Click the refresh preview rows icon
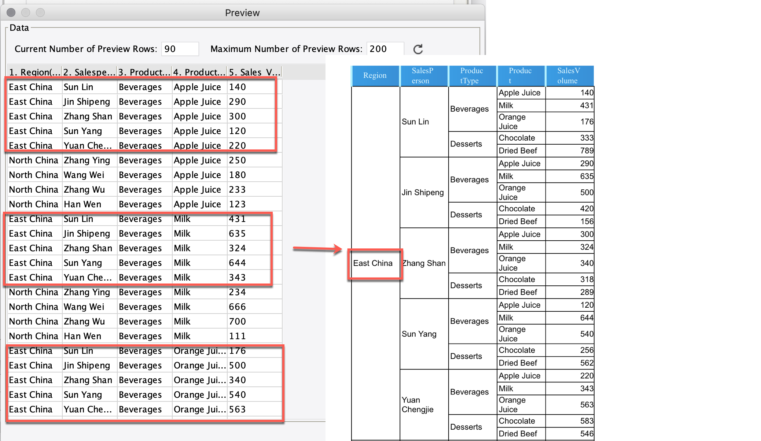Viewport: 761px width, 441px height. pyautogui.click(x=418, y=49)
